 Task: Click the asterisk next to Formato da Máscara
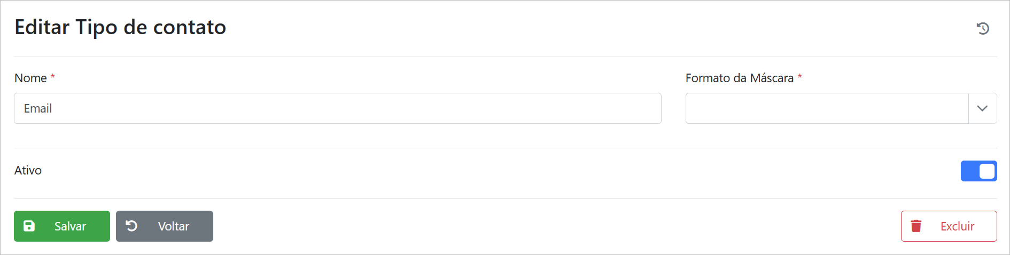pos(799,77)
